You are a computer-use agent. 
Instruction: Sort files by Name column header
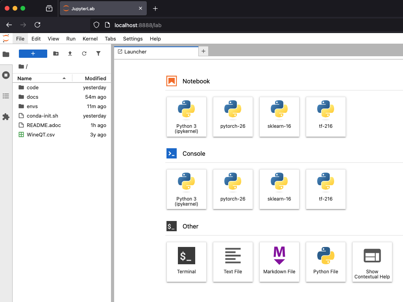click(x=24, y=78)
